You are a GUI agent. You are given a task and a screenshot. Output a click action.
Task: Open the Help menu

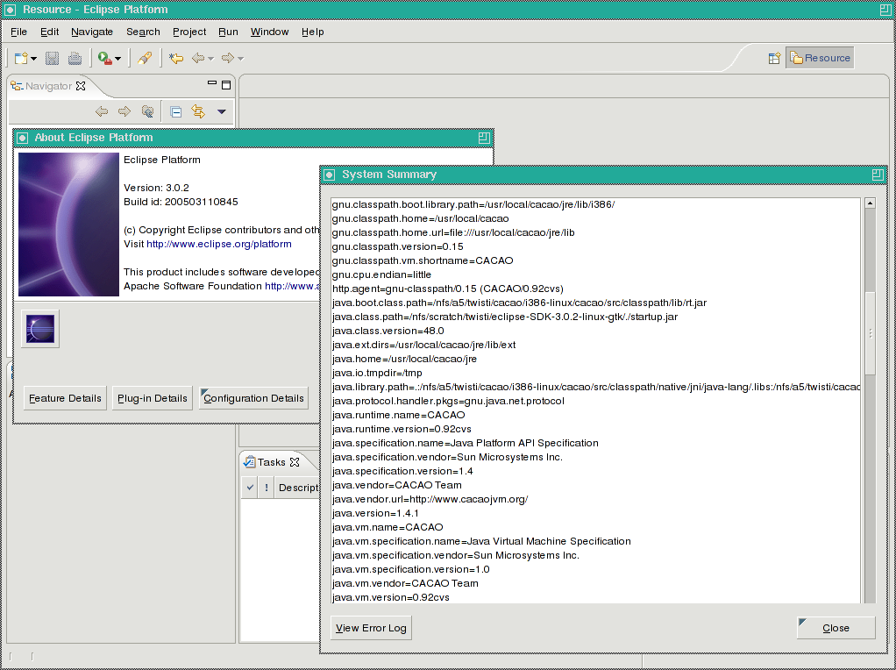pyautogui.click(x=313, y=32)
